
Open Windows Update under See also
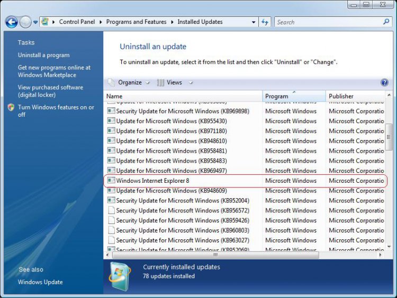[40, 282]
